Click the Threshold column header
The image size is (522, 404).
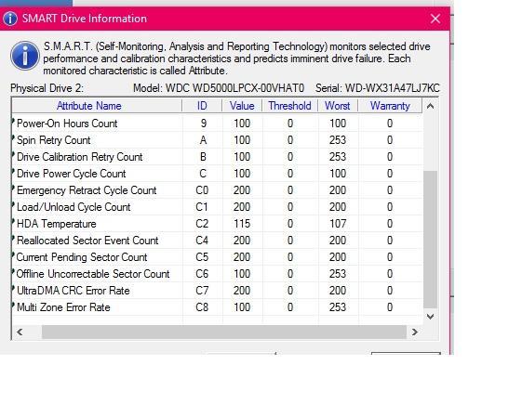pyautogui.click(x=290, y=106)
